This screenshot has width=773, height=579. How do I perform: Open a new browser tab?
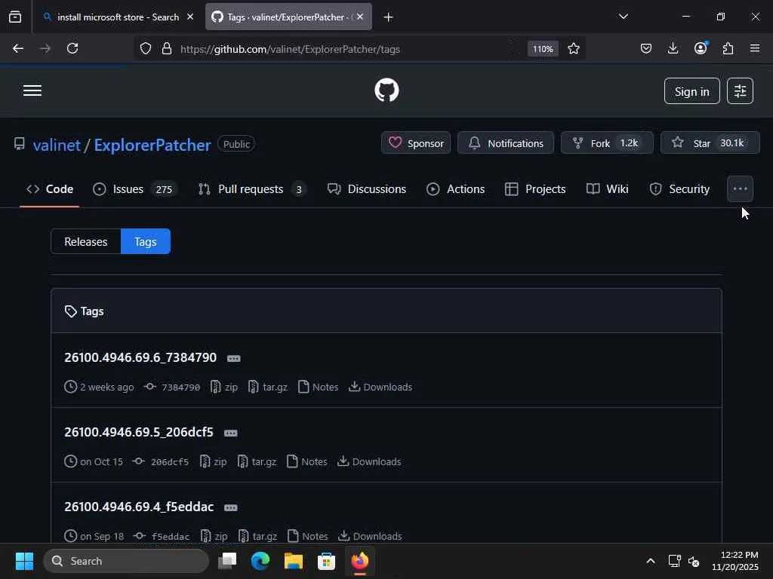[x=389, y=17]
